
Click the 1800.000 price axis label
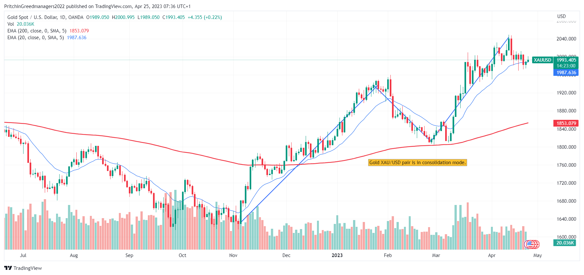566,147
